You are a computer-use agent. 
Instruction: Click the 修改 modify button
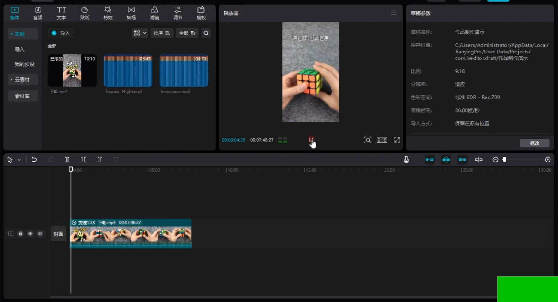point(534,143)
